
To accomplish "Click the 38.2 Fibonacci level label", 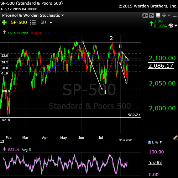I will click(x=5, y=62).
